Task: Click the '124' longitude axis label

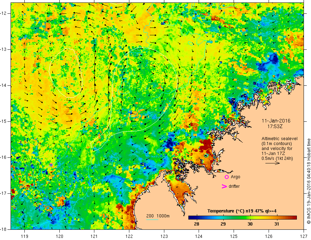Action: (x=199, y=236)
